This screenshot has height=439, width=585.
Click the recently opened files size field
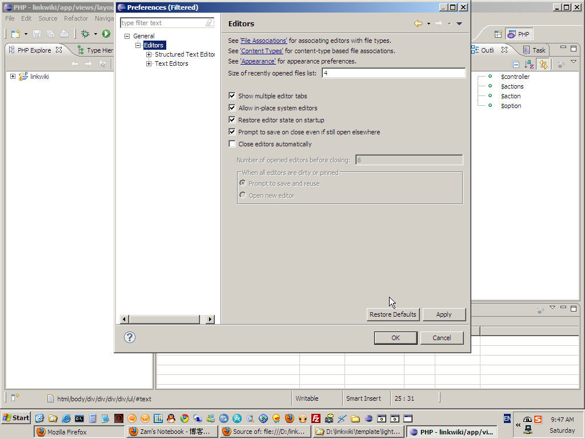point(394,73)
